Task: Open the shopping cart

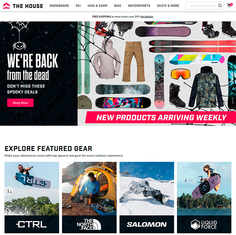Action: [x=230, y=5]
